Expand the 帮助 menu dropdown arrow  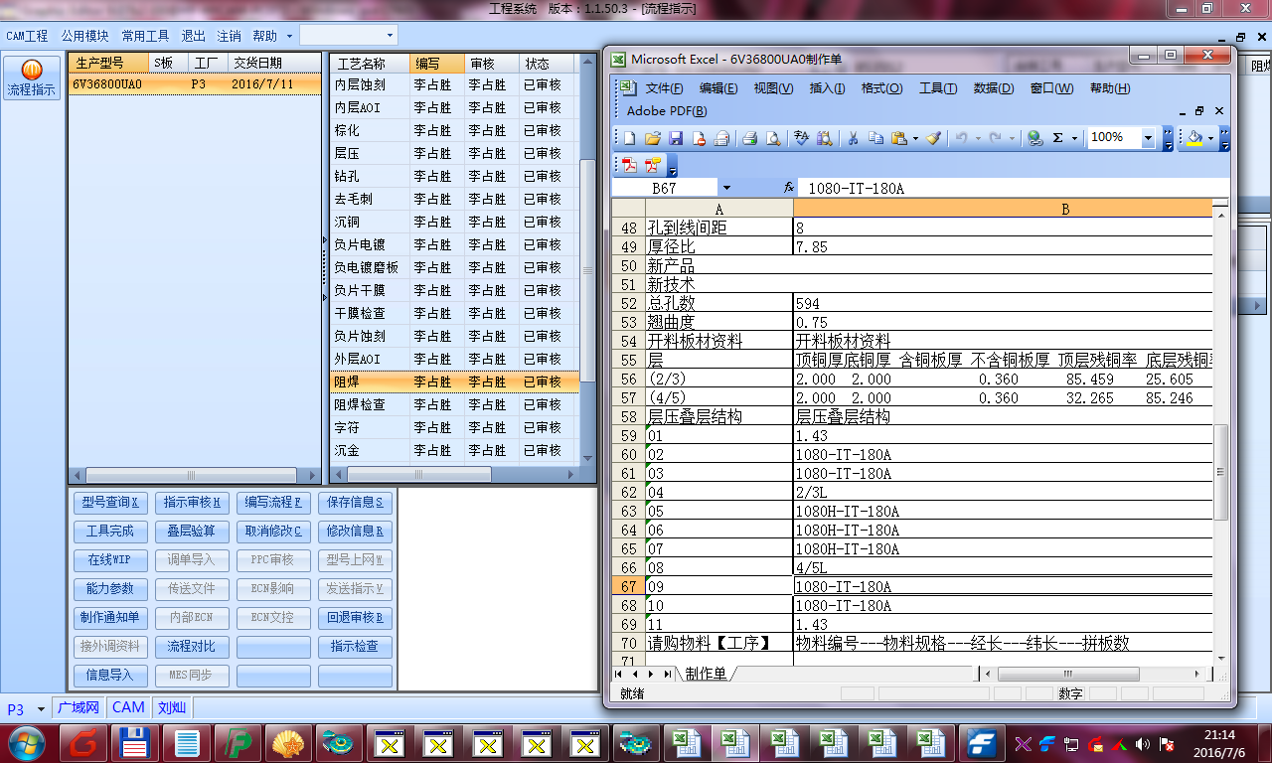pos(289,36)
